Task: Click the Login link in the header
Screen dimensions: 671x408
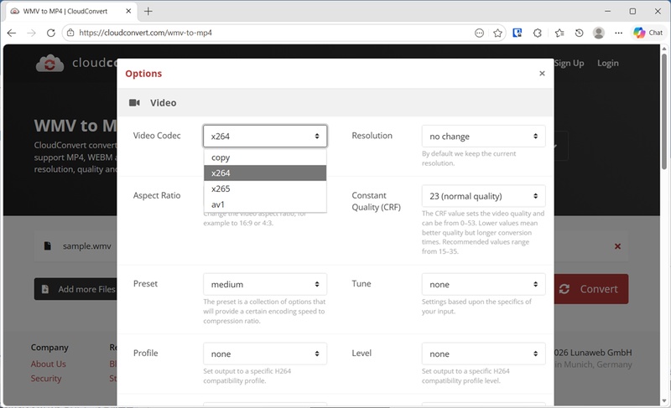Action: click(607, 63)
